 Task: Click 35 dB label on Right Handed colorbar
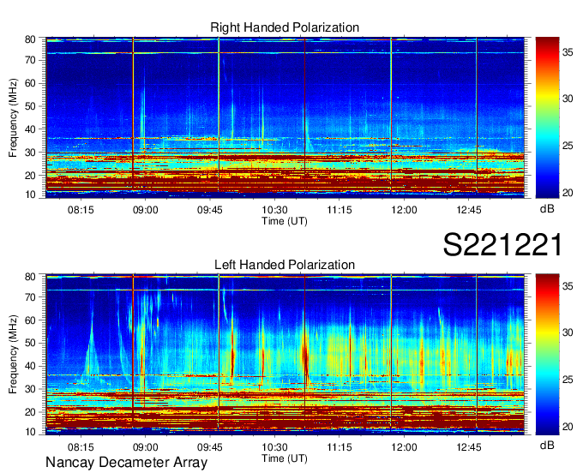point(568,52)
